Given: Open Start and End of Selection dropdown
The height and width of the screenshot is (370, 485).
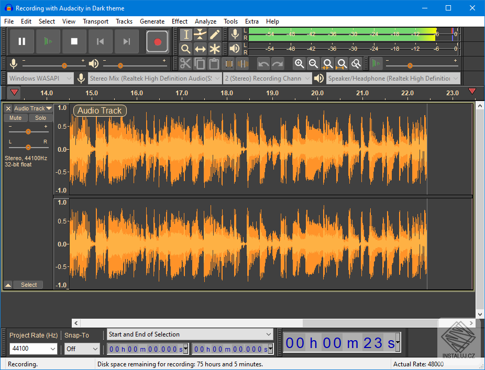Looking at the screenshot, I should 190,334.
